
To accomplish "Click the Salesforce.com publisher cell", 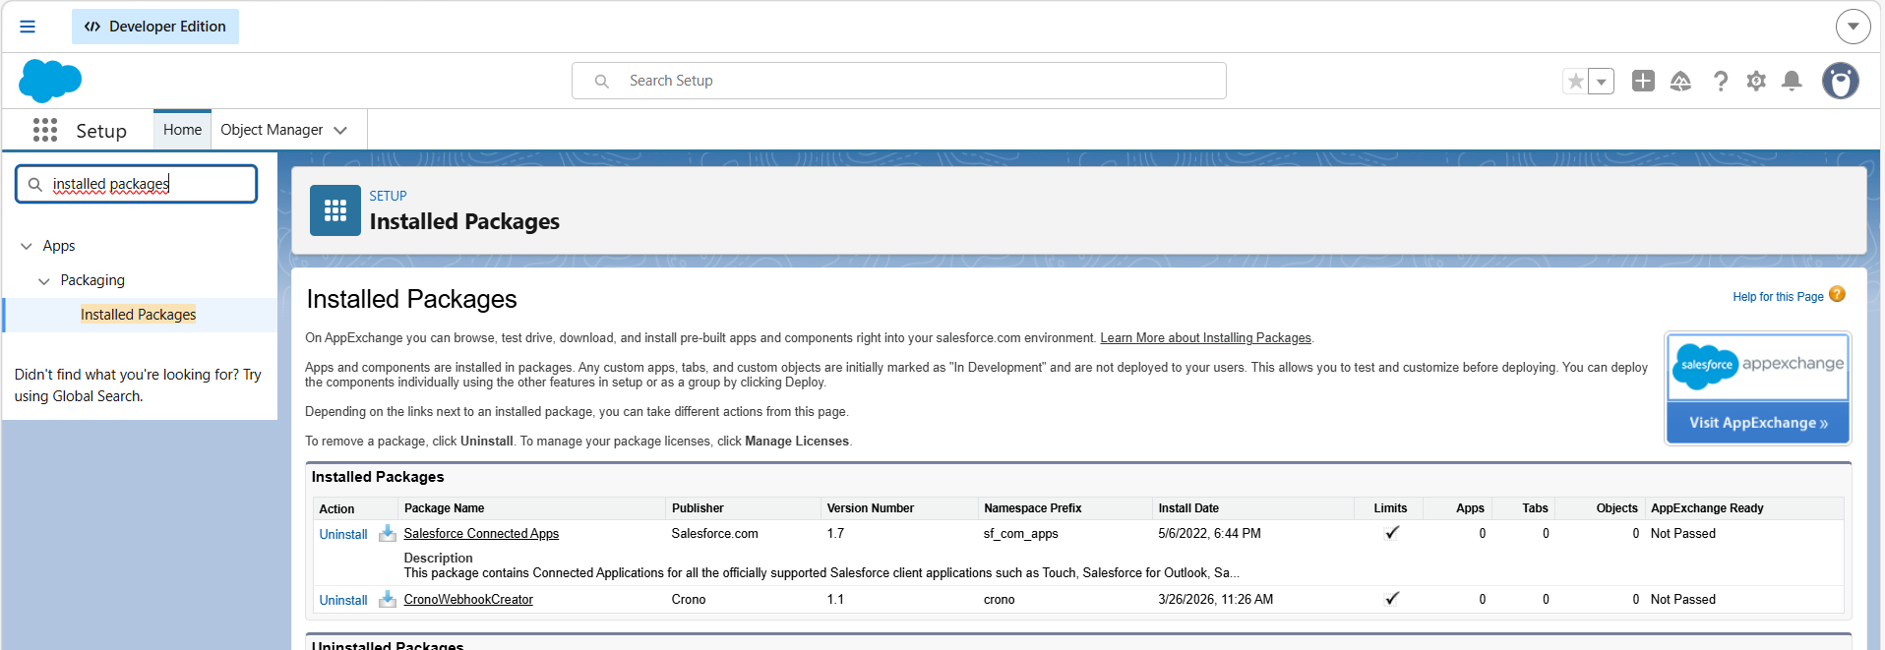I will pos(714,534).
